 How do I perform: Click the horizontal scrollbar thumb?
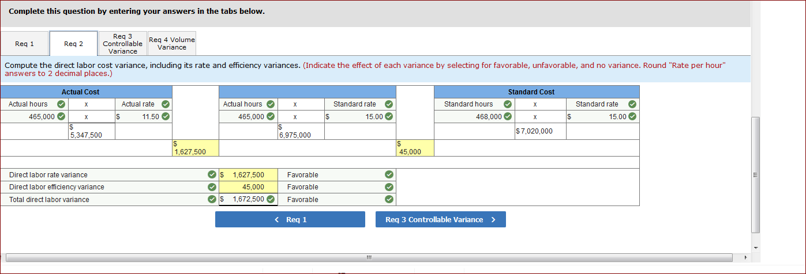(x=369, y=257)
